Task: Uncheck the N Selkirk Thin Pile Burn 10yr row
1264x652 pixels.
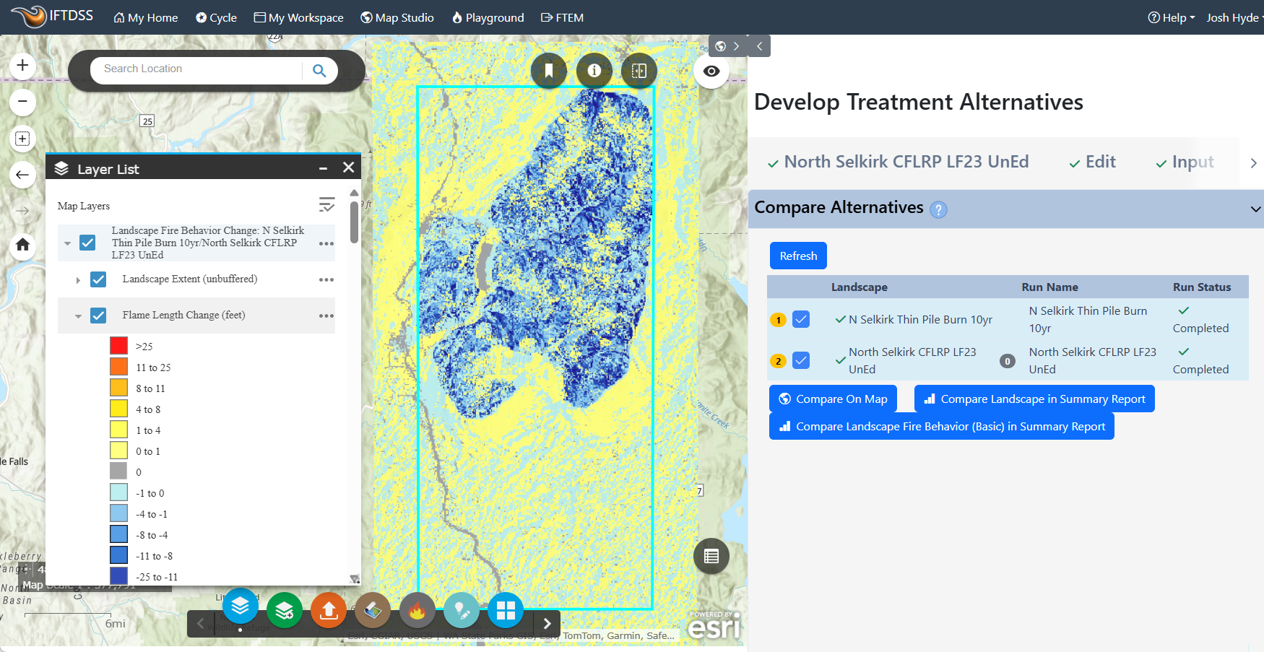Action: pyautogui.click(x=801, y=318)
